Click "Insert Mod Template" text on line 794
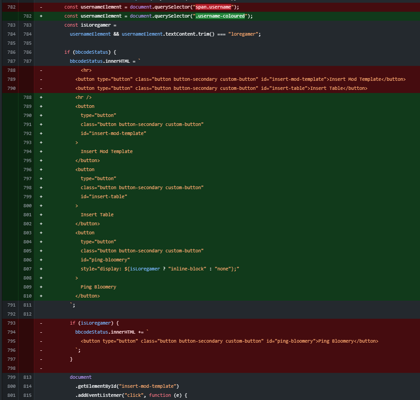Image resolution: width=420 pixels, height=400 pixels. click(x=107, y=152)
